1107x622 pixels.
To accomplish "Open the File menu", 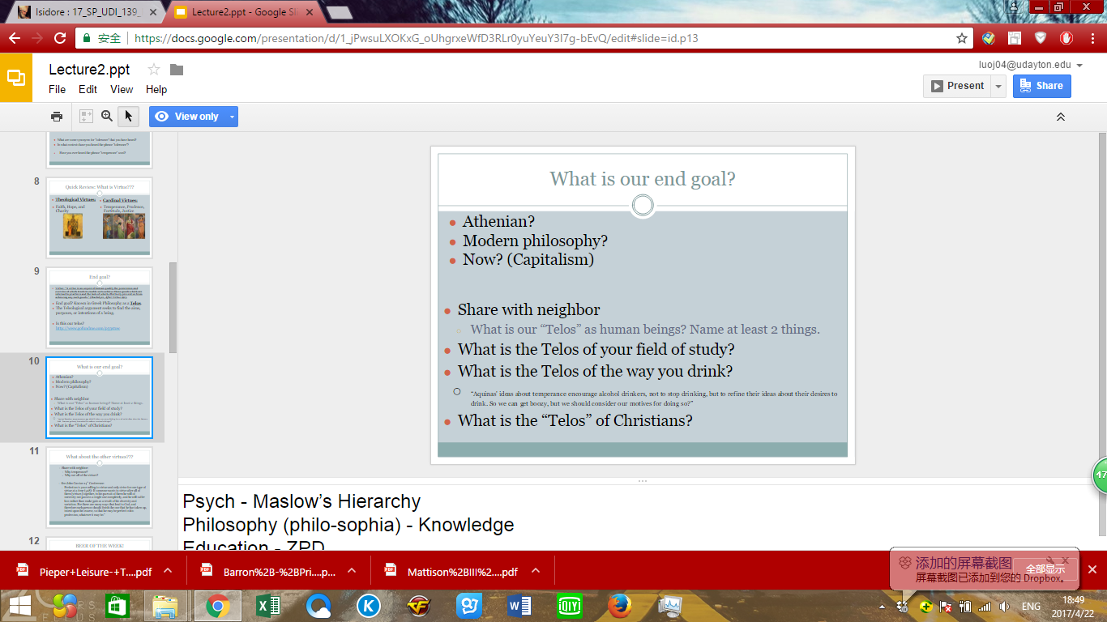I will pos(57,90).
